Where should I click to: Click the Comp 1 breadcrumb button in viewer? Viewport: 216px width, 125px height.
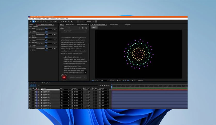tap(94, 28)
